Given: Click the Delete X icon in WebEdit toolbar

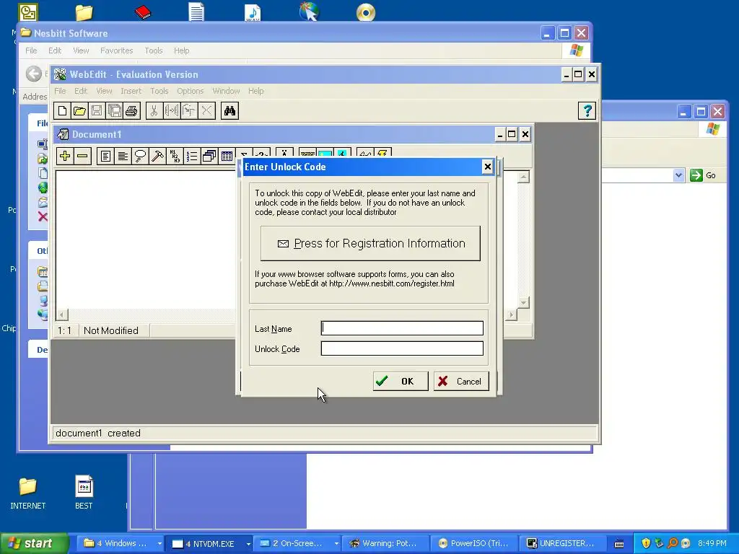Looking at the screenshot, I should (x=206, y=110).
